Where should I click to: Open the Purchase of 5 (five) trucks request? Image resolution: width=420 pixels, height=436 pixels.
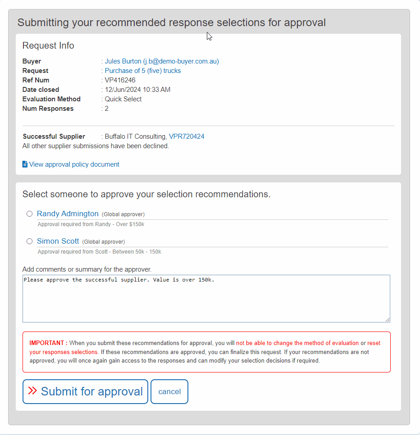(x=143, y=71)
